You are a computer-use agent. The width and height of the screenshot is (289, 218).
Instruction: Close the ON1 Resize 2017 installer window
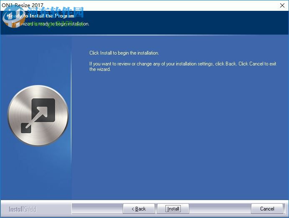click(282, 5)
